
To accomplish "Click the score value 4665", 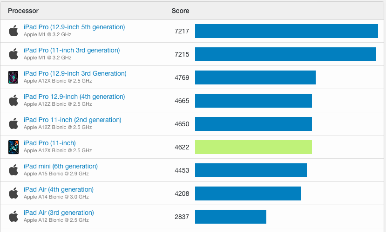I will pyautogui.click(x=182, y=101).
